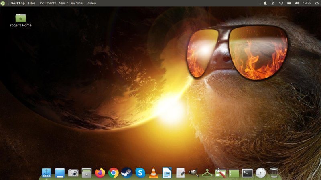Click the Documents shortcut in the panel
Viewport: 321px width, 180px height.
tap(47, 3)
